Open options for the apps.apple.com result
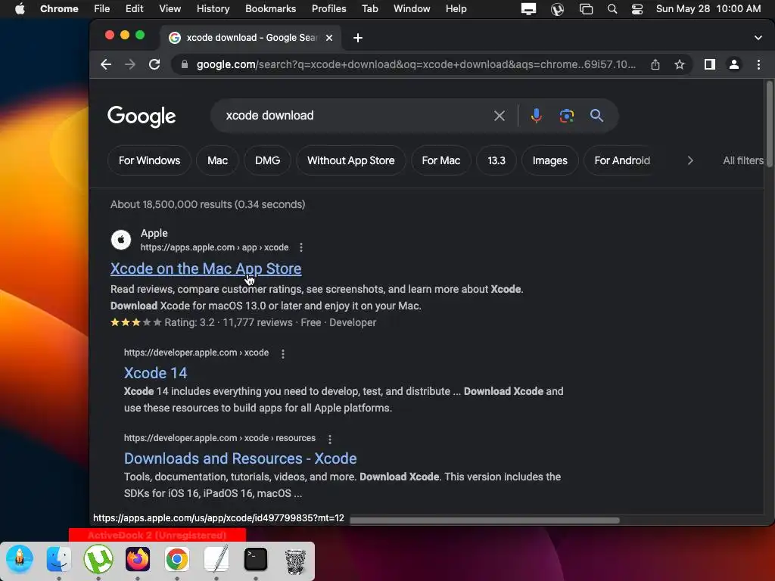Image resolution: width=775 pixels, height=581 pixels. pyautogui.click(x=301, y=247)
